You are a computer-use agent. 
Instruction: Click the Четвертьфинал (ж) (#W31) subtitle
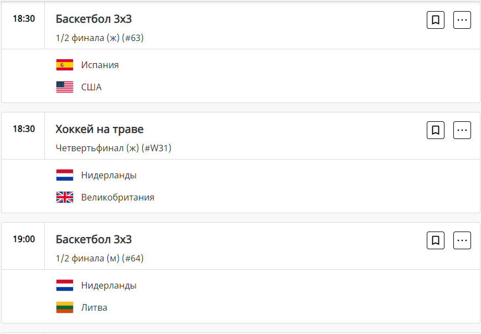pos(113,148)
